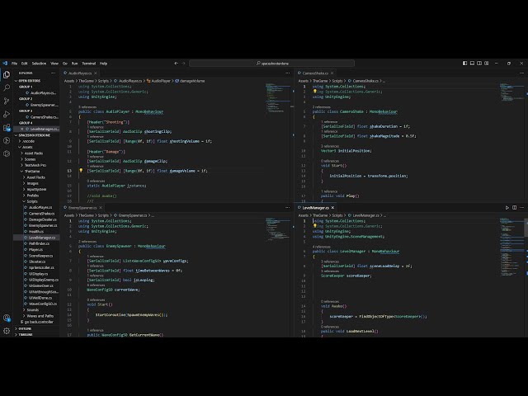This screenshot has width=528, height=396.
Task: Expand the Outline section
Action: point(36,328)
